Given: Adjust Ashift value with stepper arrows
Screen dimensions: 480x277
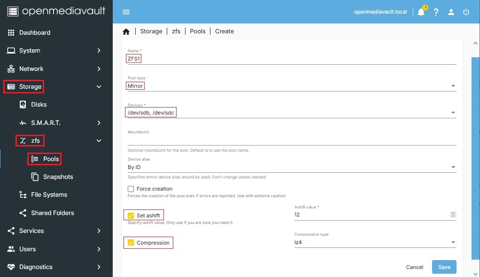Looking at the screenshot, I should (453, 215).
